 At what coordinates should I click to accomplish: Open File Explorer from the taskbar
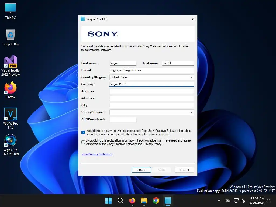tap(144, 201)
